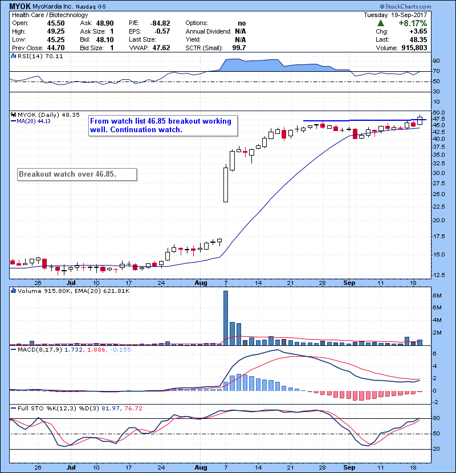Select the Open value 45.50
The image size is (456, 473).
click(56, 23)
